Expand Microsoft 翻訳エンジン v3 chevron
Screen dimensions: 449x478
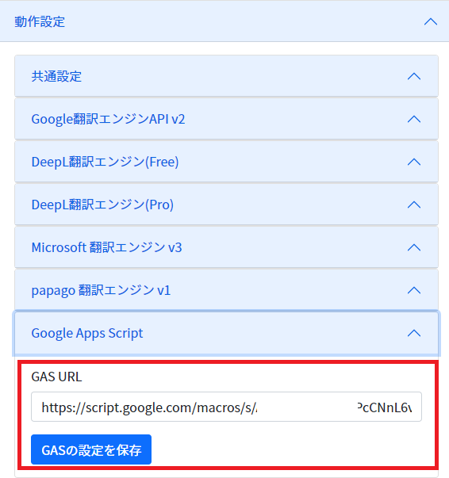[414, 247]
